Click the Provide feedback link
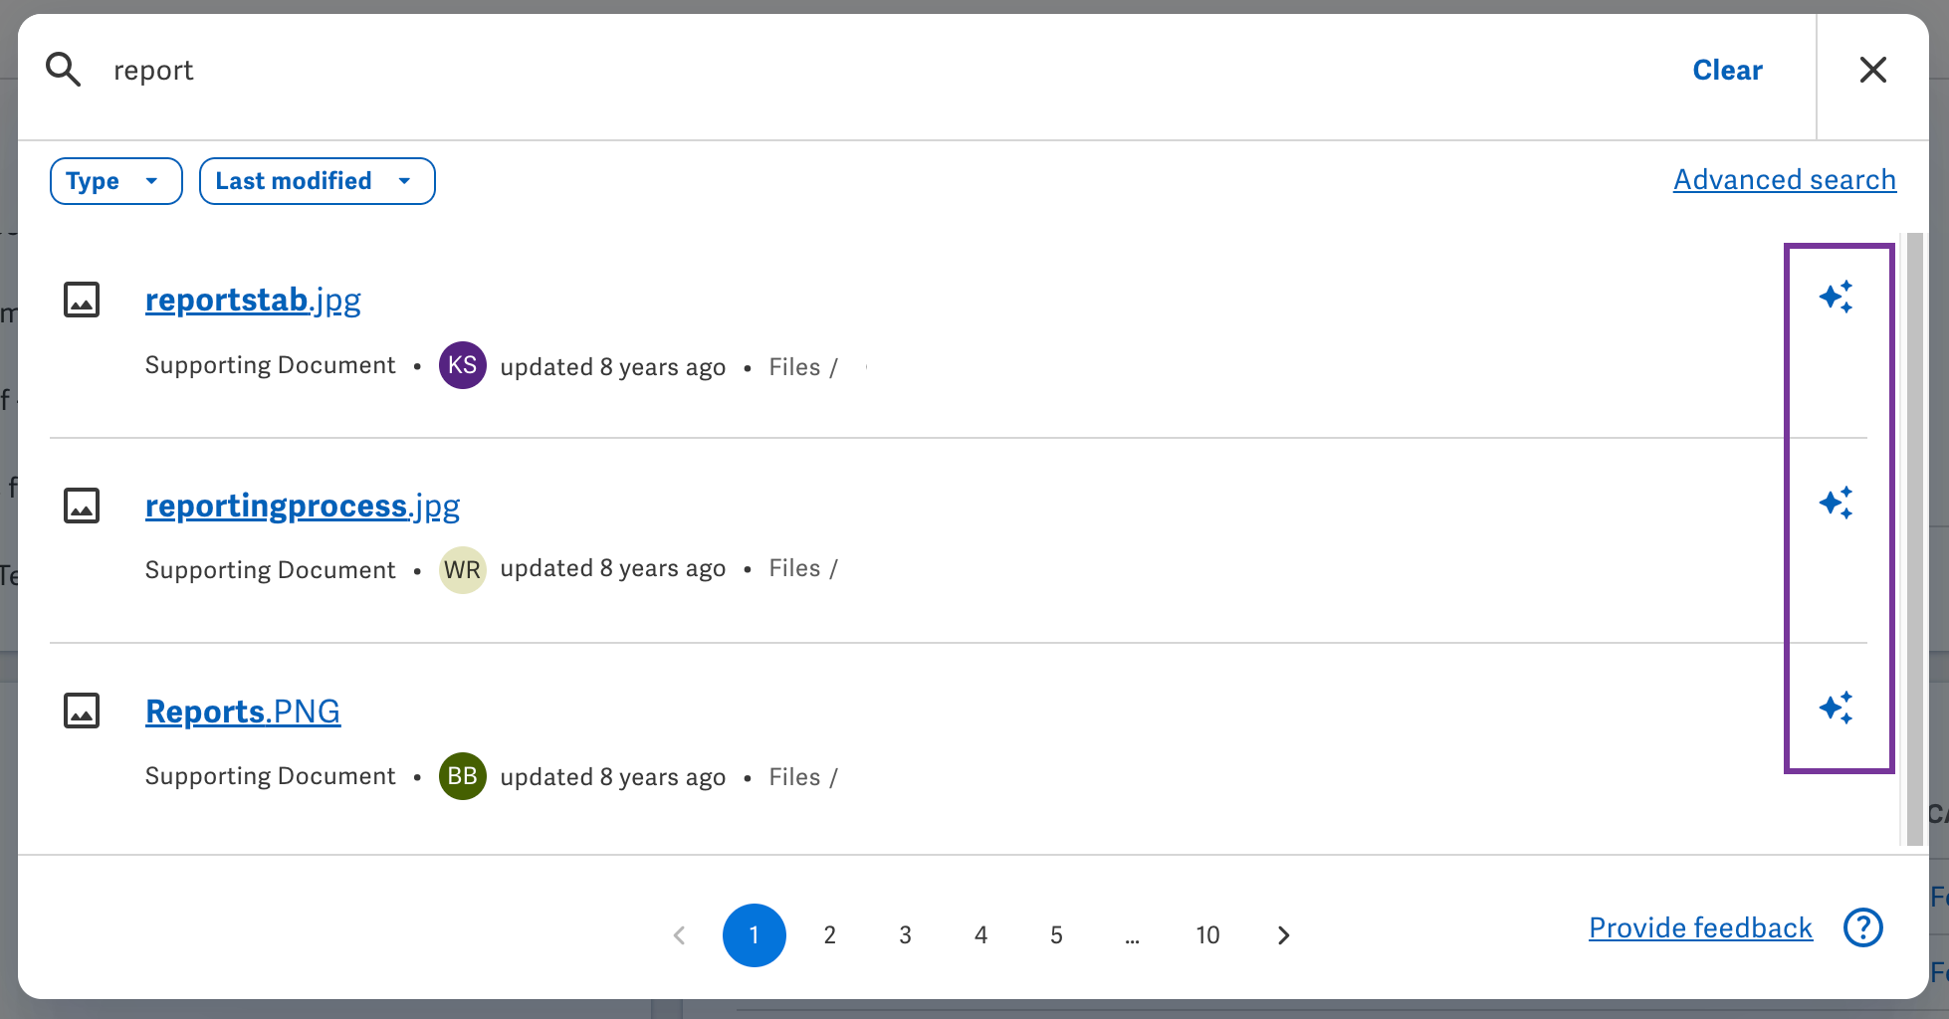The height and width of the screenshot is (1019, 1949). [1701, 927]
